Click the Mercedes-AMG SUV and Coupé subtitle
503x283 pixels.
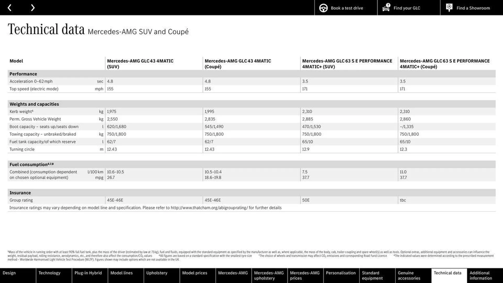coord(138,32)
